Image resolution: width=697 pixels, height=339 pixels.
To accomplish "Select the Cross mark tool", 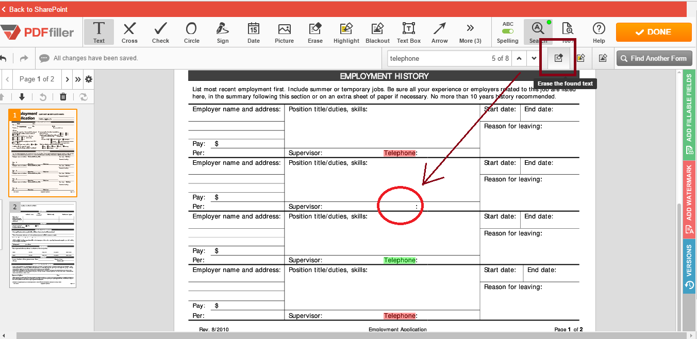I will pyautogui.click(x=129, y=32).
